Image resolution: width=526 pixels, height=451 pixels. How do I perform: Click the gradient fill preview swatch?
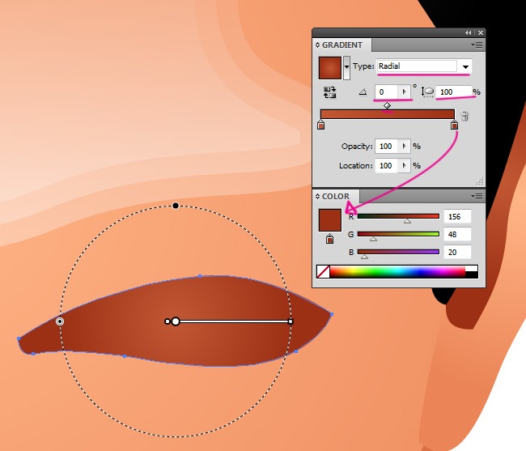(x=330, y=67)
